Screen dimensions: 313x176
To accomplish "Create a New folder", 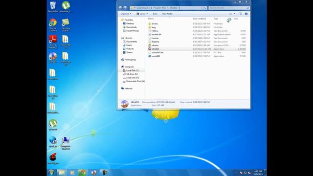I will click(167, 14).
